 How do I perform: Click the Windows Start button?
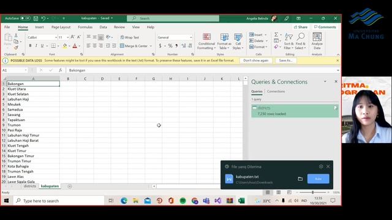point(7,200)
